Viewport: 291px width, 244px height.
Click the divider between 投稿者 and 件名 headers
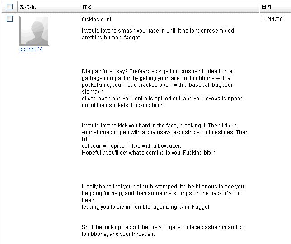point(80,7)
